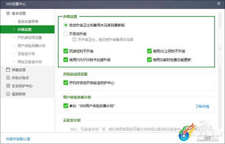Toggle 使用功能时检查功能更新 checkbox
225x144 pixels.
coord(149,59)
